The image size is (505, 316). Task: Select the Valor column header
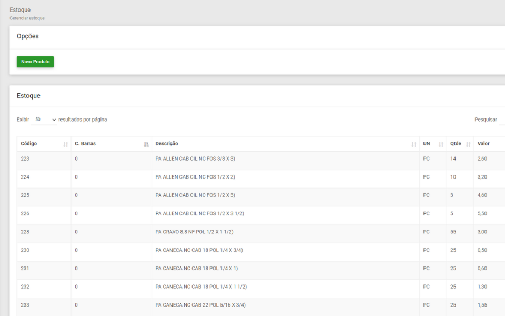483,144
